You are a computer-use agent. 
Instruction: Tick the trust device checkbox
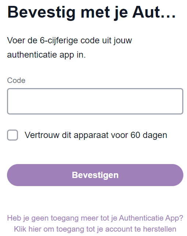[12, 135]
